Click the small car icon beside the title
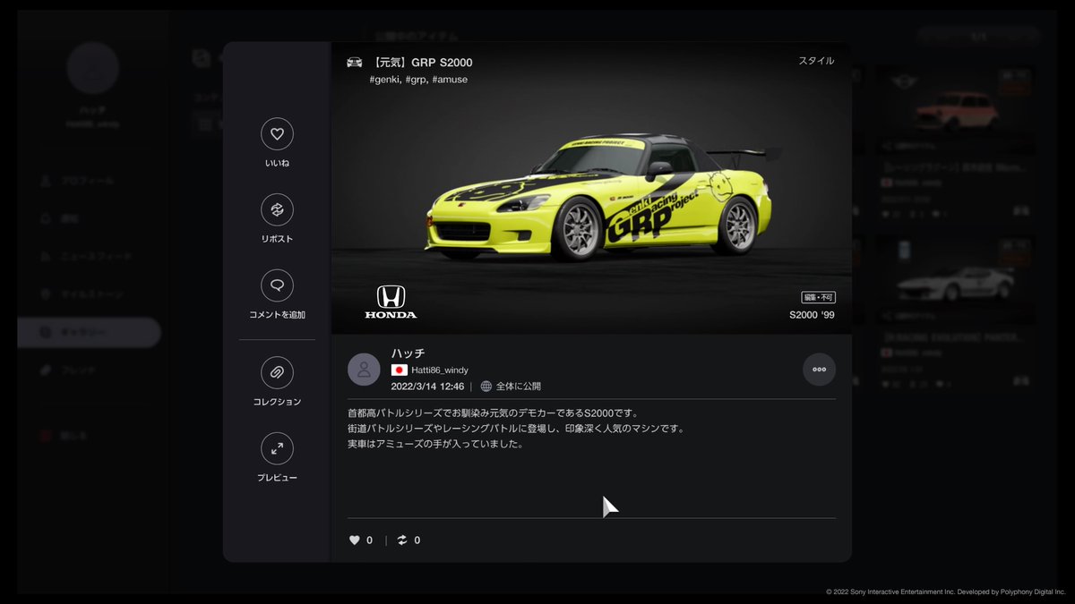 click(x=355, y=62)
